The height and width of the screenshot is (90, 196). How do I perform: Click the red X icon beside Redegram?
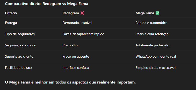click(x=82, y=13)
